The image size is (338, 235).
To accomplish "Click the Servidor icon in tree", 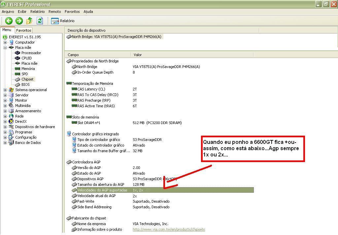I will point(11,95).
